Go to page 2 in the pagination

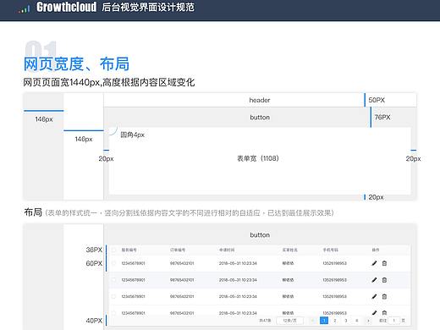[x=335, y=321]
